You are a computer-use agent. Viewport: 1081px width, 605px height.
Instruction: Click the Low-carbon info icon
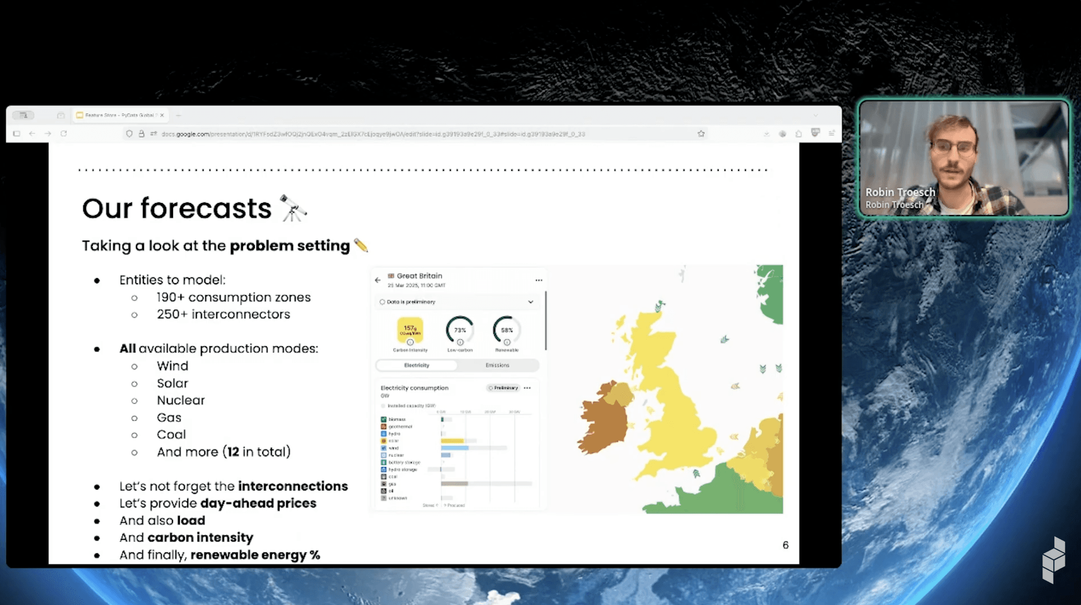click(x=460, y=343)
